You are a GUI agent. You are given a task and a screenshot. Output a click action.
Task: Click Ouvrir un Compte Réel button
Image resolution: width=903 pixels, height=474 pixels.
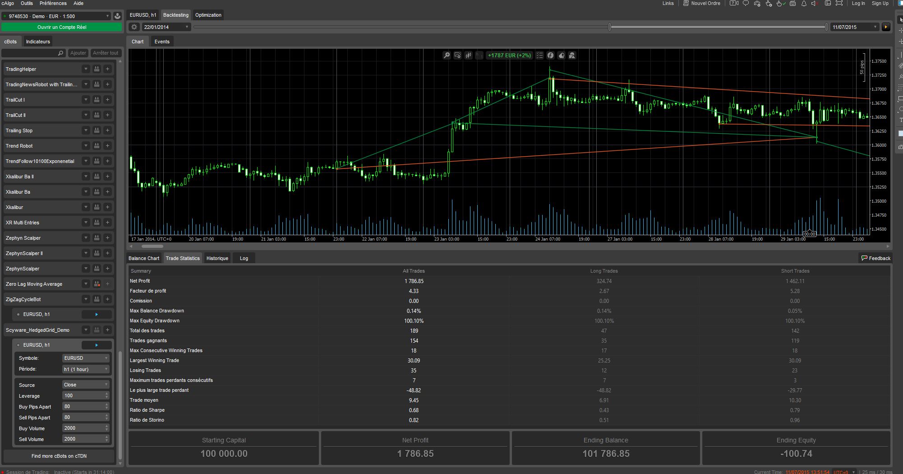click(x=62, y=27)
